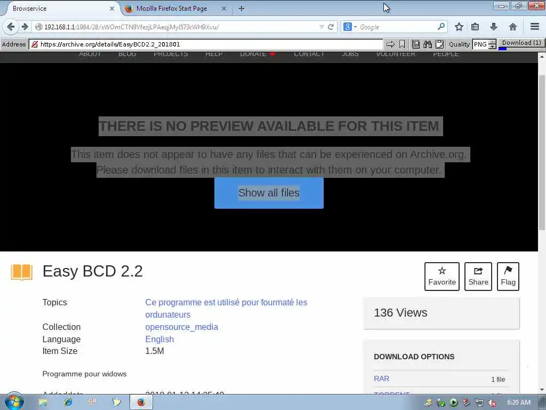The height and width of the screenshot is (410, 546).
Task: Click the Browservice bookmark ribbon icon
Action: point(402,44)
